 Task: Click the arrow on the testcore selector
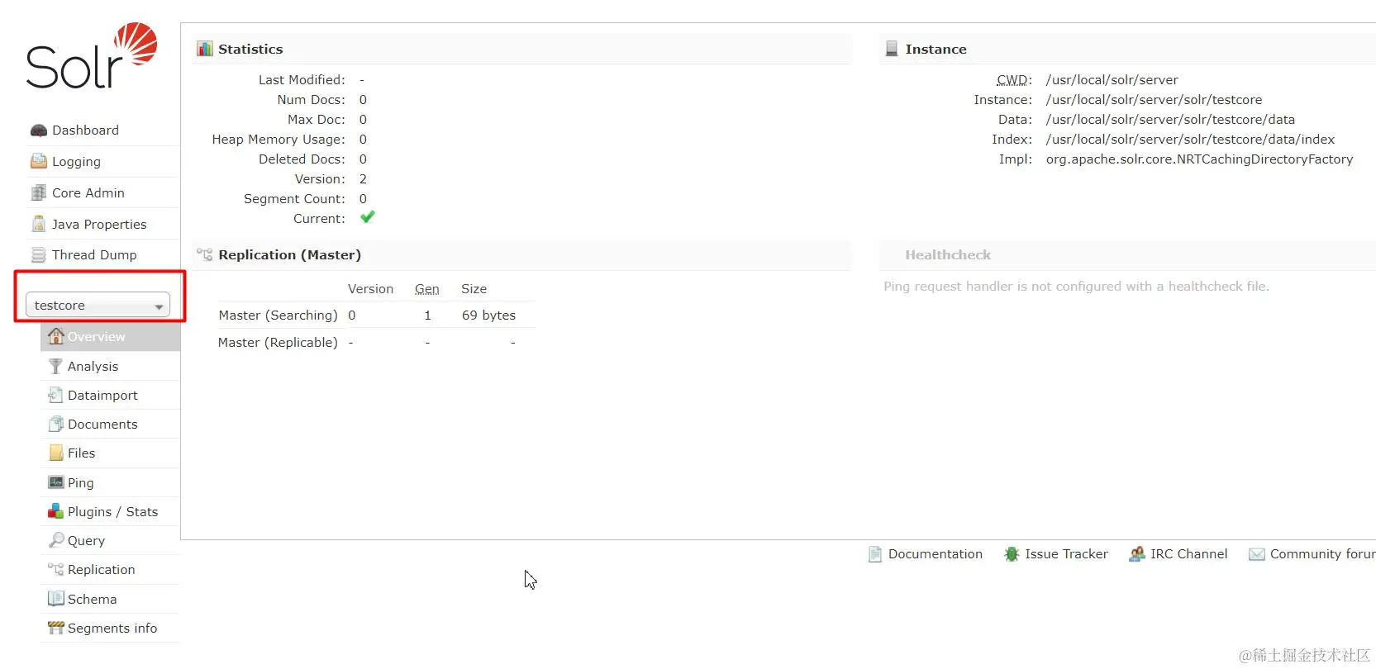point(159,306)
